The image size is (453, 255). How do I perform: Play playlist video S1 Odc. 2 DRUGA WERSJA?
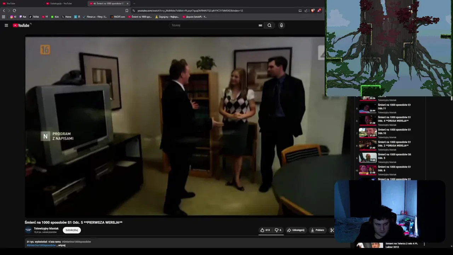389,146
